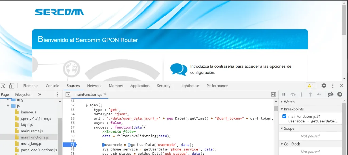The image size is (348, 155).
Task: Open the Security tab
Action: tap(163, 86)
